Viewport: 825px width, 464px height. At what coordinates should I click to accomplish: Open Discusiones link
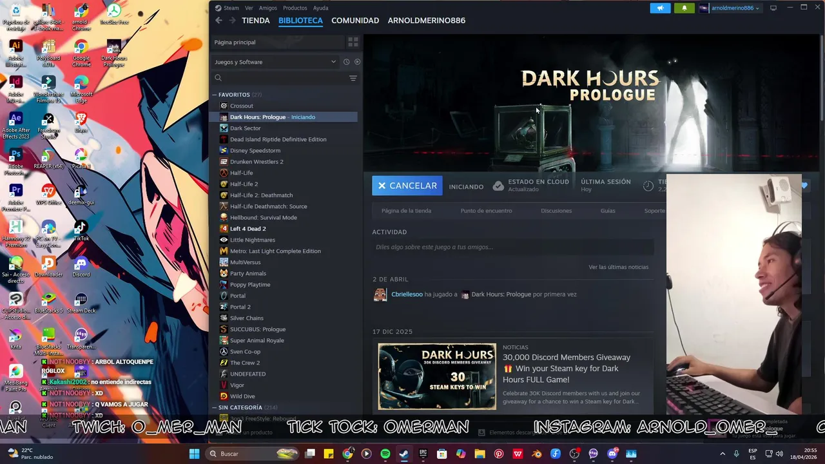tap(556, 211)
